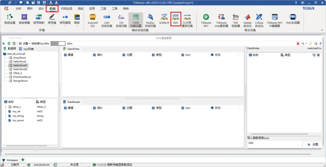Open TSMaster Web服务器

222,20
